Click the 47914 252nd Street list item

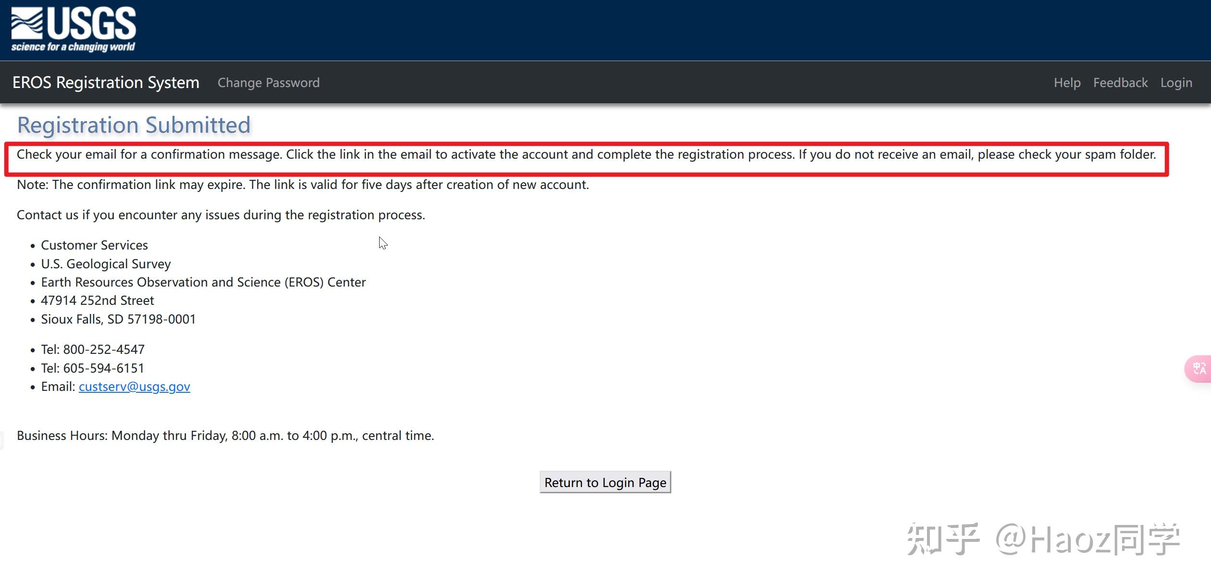coord(97,300)
